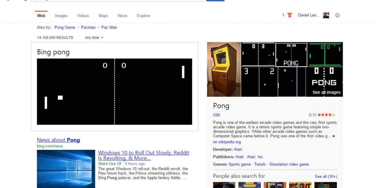The width and height of the screenshot is (376, 188).
Task: Click See all images
Action: click(326, 92)
